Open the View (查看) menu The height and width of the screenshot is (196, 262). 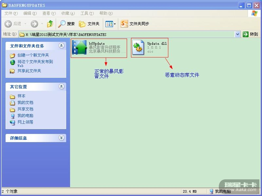click(x=49, y=13)
